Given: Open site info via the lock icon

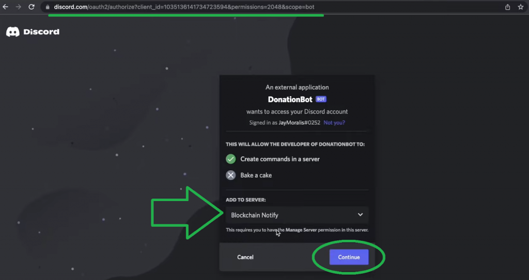Looking at the screenshot, I should pos(47,7).
